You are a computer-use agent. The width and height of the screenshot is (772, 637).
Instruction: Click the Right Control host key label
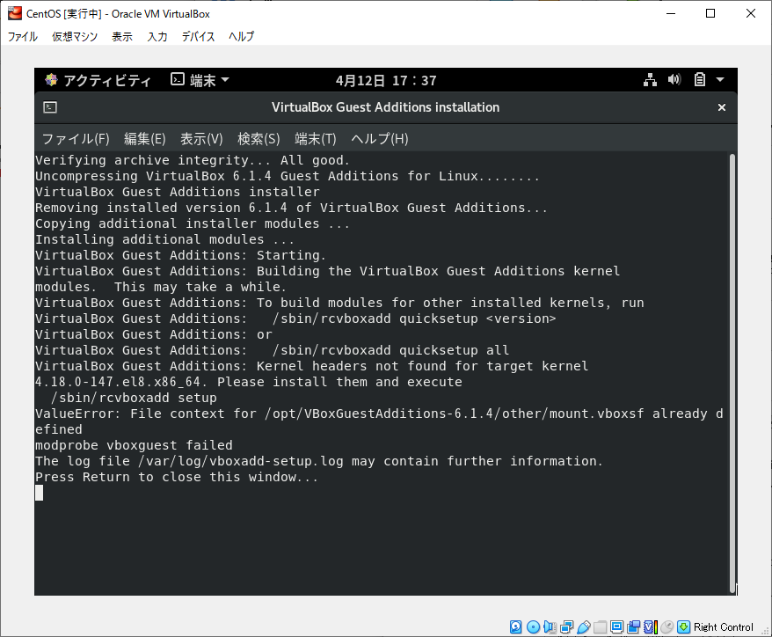click(x=724, y=627)
